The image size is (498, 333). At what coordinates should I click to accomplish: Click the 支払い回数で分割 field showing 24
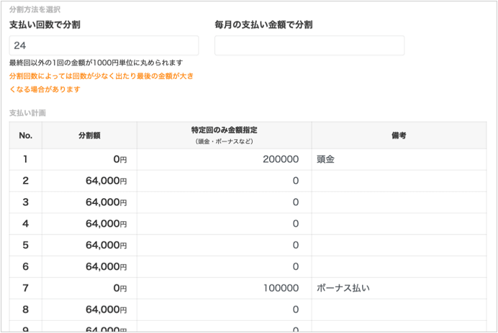pos(104,46)
